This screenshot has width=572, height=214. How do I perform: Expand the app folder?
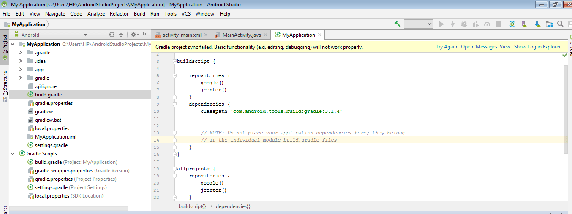pyautogui.click(x=20, y=70)
